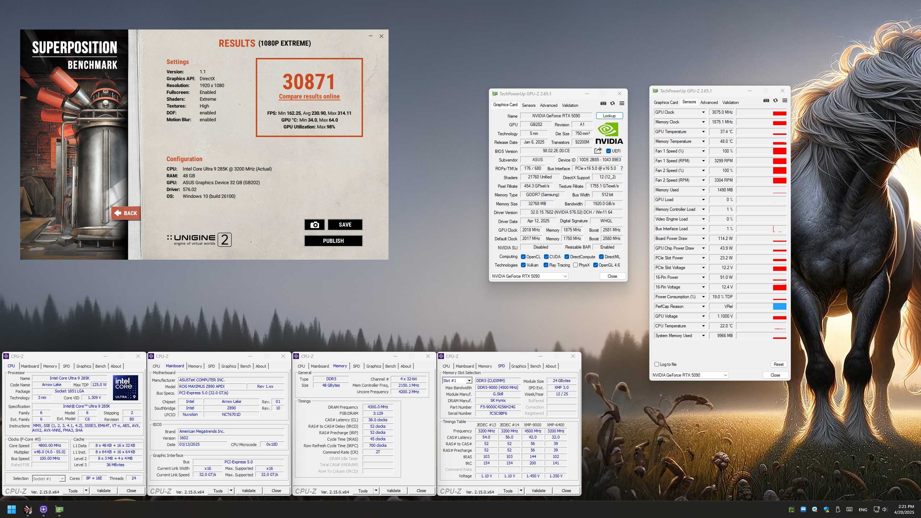The image size is (921, 518).
Task: Expand the PerfCap Reason sensor dropdown
Action: [x=703, y=306]
